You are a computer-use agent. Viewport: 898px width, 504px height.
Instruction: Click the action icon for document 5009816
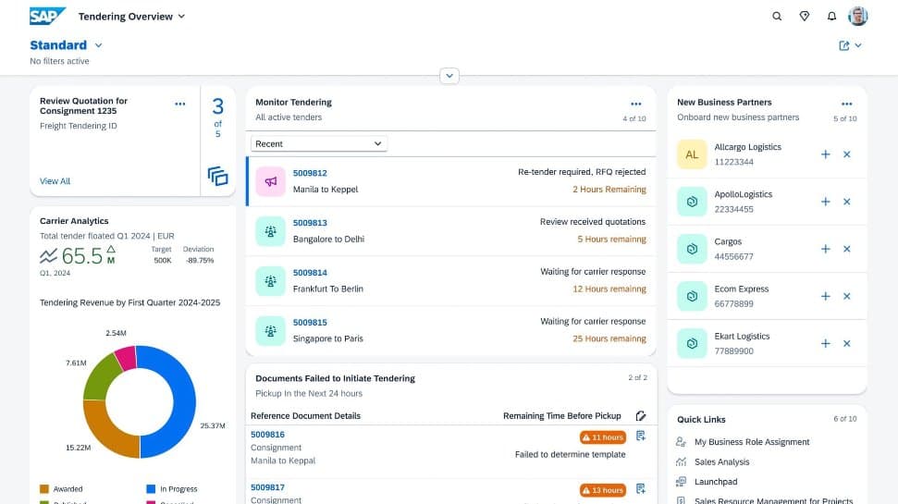click(641, 436)
